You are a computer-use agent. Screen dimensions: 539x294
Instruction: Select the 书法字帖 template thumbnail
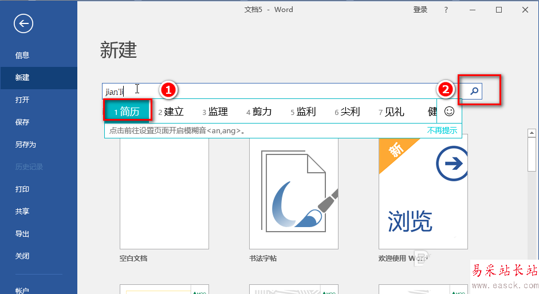pos(294,193)
